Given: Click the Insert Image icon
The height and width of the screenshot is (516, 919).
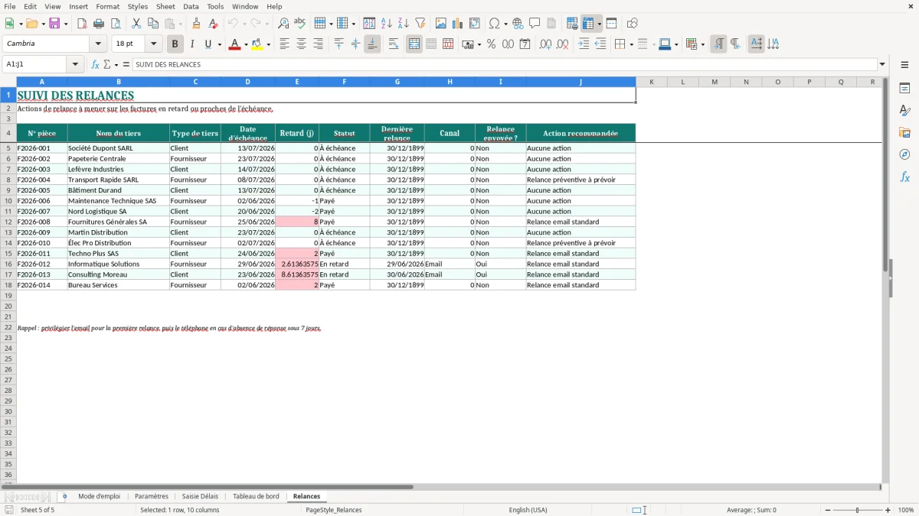Looking at the screenshot, I should 441,24.
